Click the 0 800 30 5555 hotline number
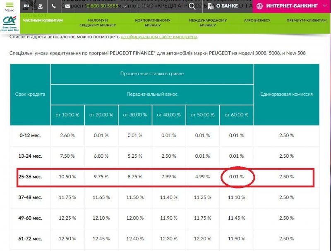Image resolution: width=331 pixels, height=251 pixels. [102, 6]
